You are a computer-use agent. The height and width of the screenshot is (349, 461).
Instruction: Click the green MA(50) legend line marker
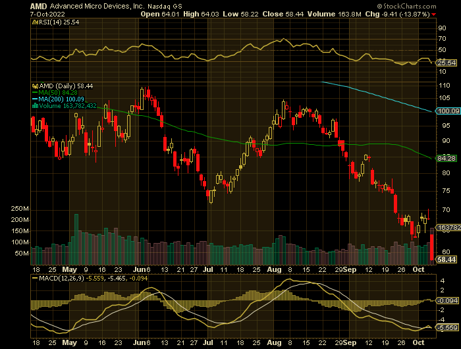coord(35,93)
